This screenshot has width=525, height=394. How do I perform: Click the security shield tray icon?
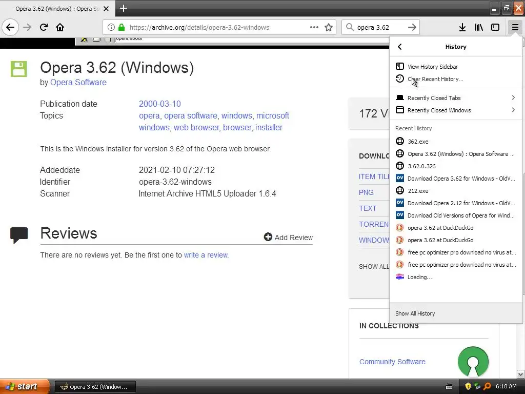click(468, 386)
